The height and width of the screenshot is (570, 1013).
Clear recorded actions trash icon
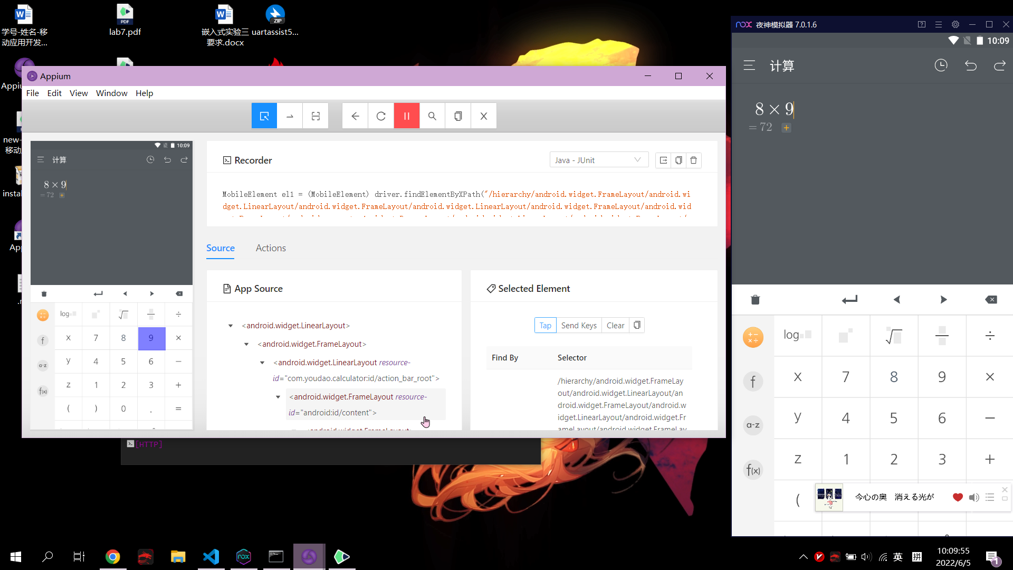pos(694,160)
